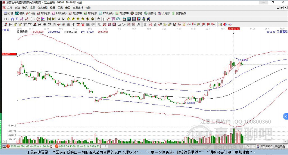This screenshot has width=288, height=155.
Task: Open the 文件 menu
Action: click(x=10, y=8)
